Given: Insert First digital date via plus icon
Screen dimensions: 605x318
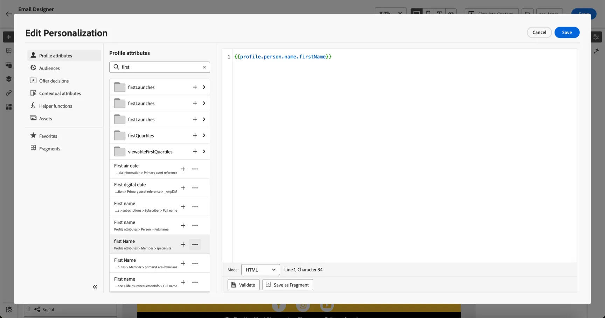Looking at the screenshot, I should click(x=183, y=188).
